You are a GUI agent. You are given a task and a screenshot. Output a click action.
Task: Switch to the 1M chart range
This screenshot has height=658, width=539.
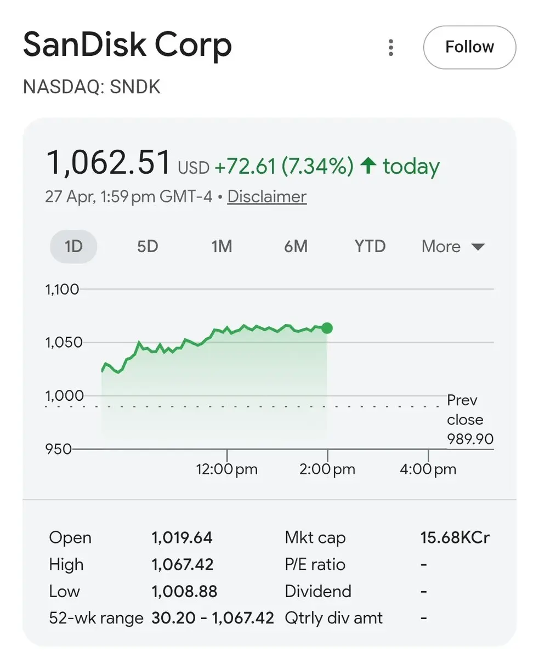pyautogui.click(x=222, y=246)
